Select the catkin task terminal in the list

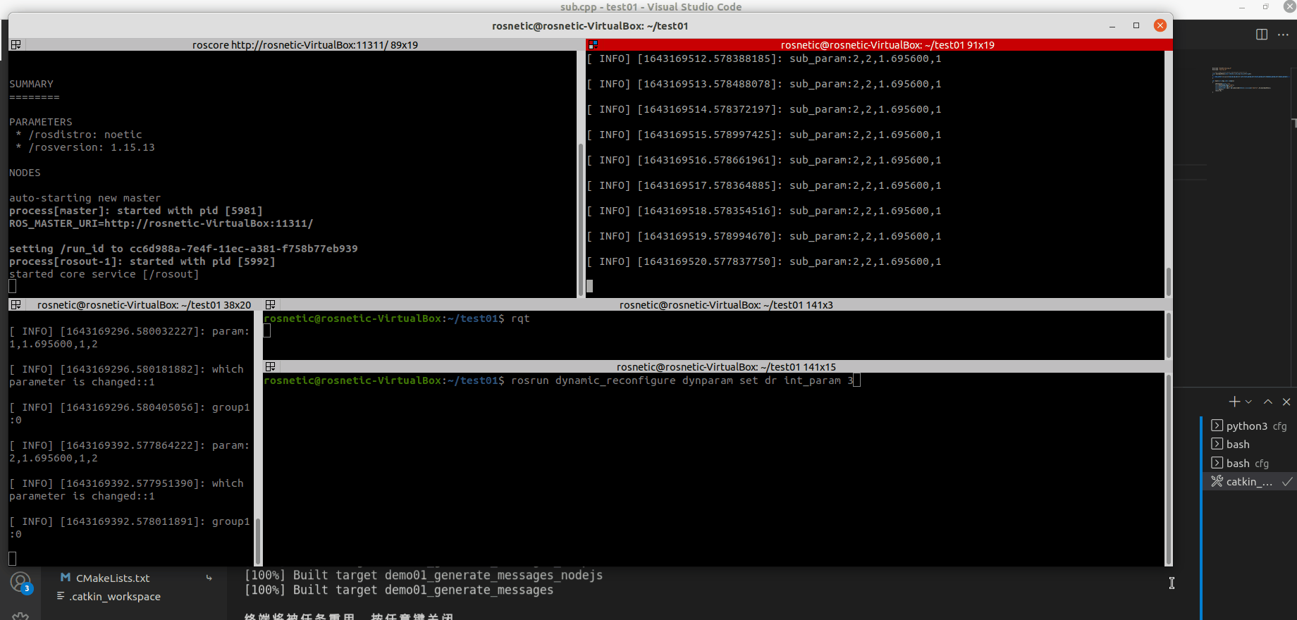pos(1250,481)
